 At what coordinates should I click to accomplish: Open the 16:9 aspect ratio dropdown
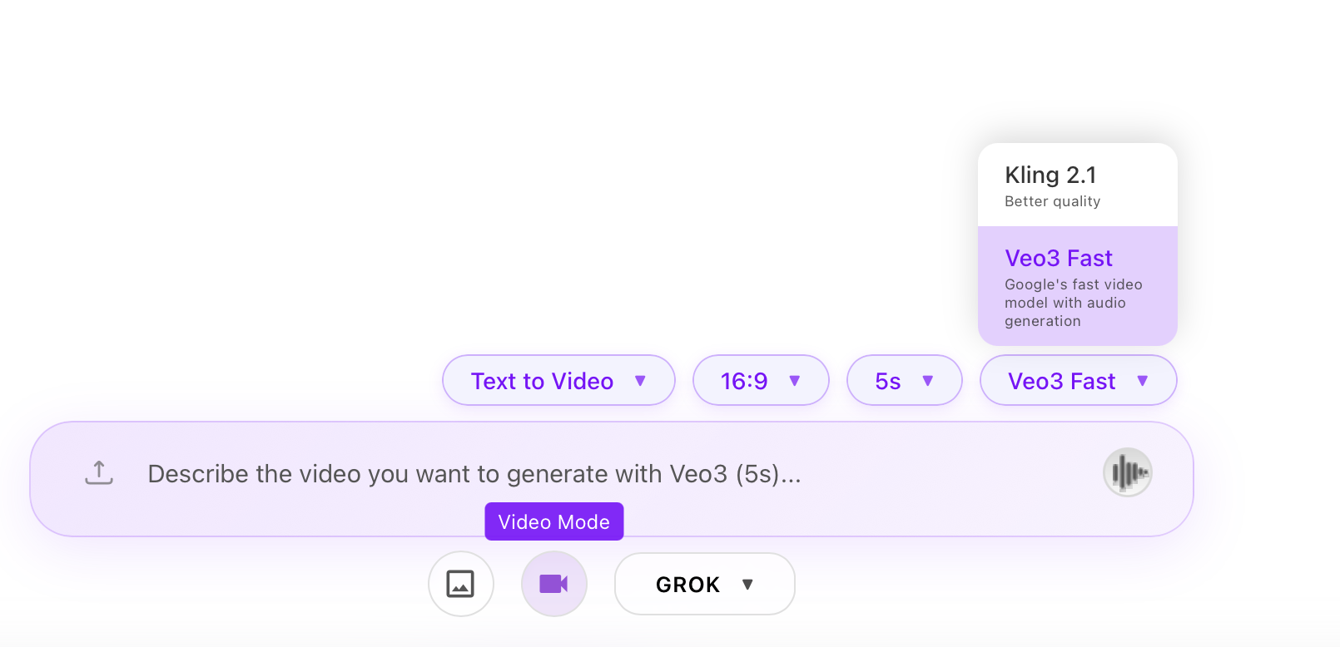coord(744,381)
